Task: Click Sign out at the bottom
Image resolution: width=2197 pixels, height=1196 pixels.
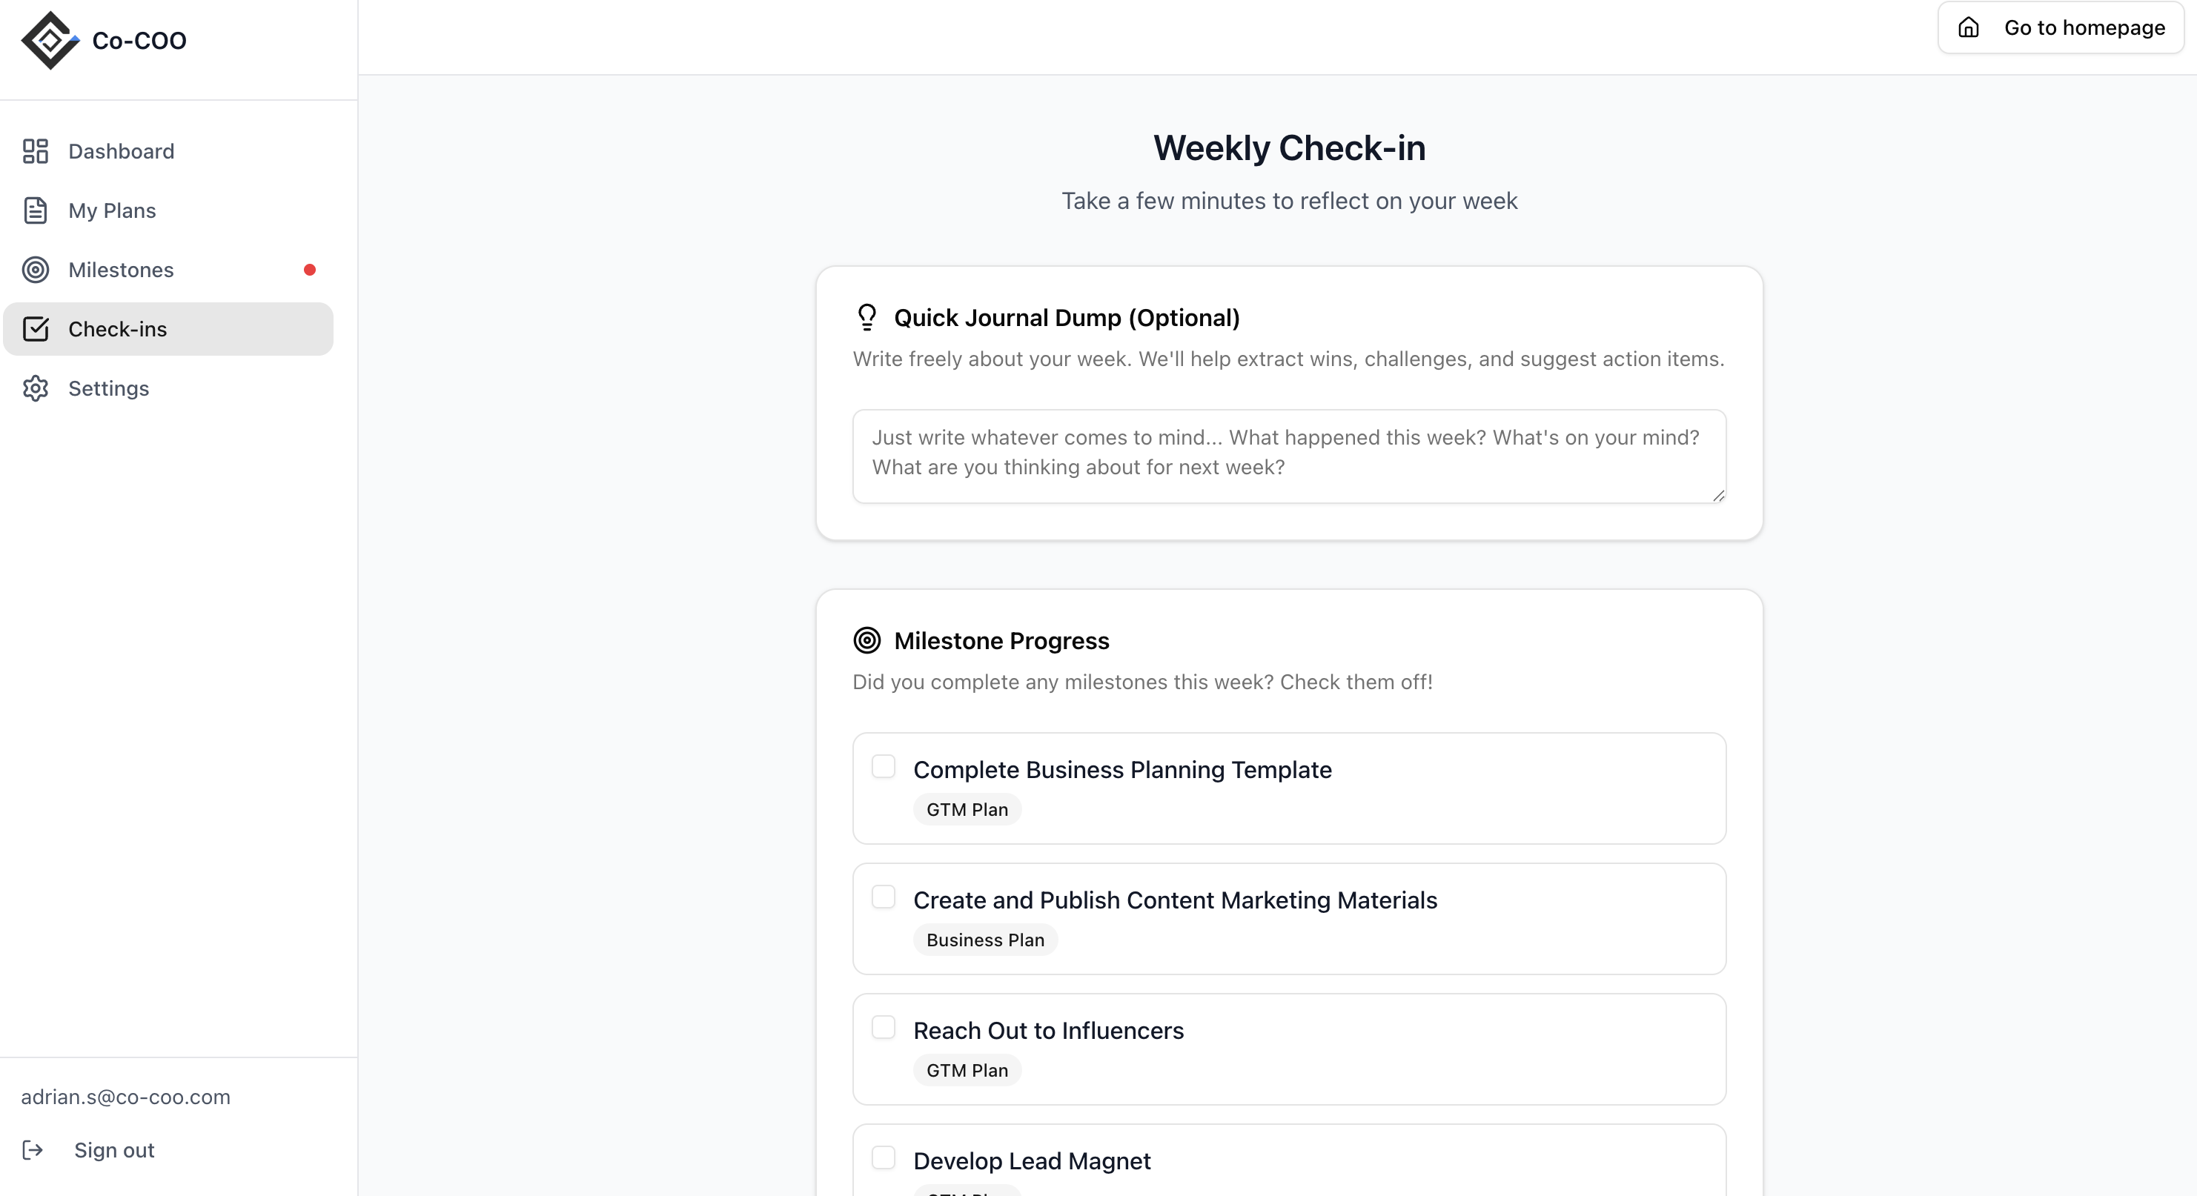Action: (113, 1150)
